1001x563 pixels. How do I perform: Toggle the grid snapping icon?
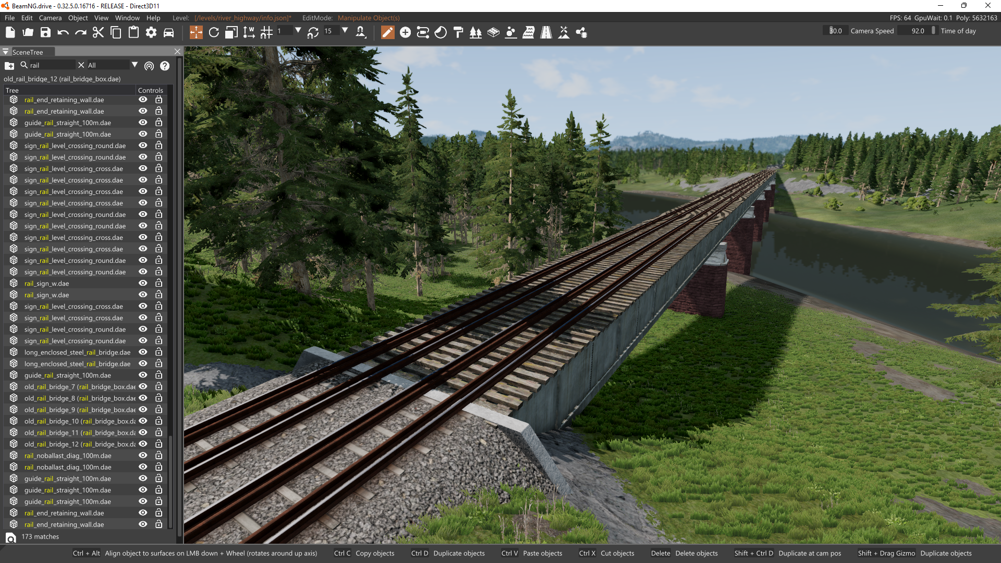(266, 32)
